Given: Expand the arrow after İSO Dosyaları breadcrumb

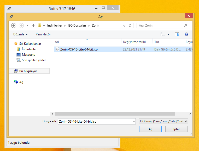Looking at the screenshot, I should 89,26.
